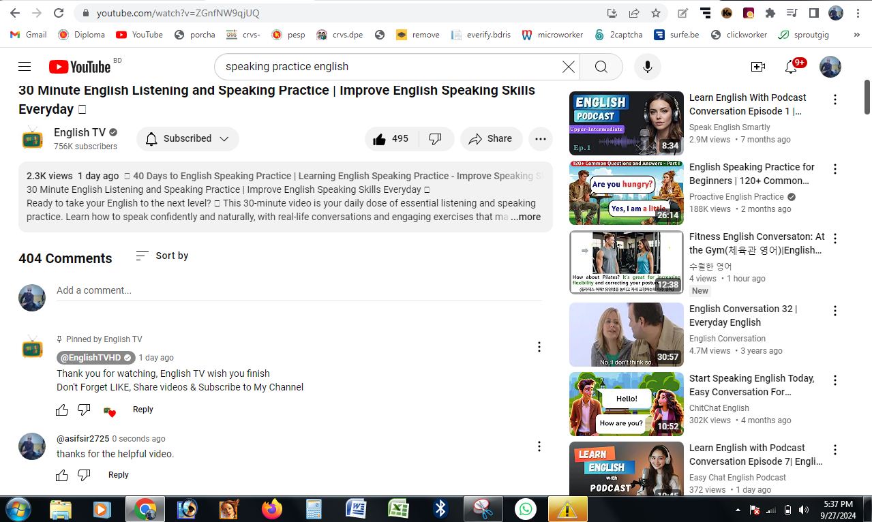The width and height of the screenshot is (872, 522).
Task: Click the address bar URL
Action: (x=178, y=13)
